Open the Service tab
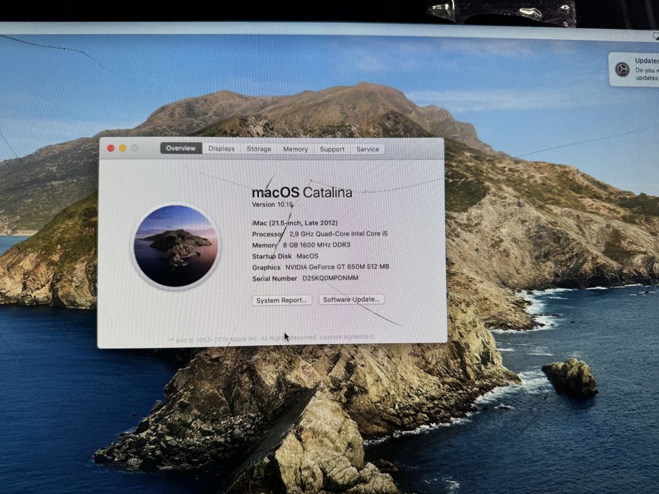Viewport: 659px width, 494px height. pyautogui.click(x=368, y=149)
